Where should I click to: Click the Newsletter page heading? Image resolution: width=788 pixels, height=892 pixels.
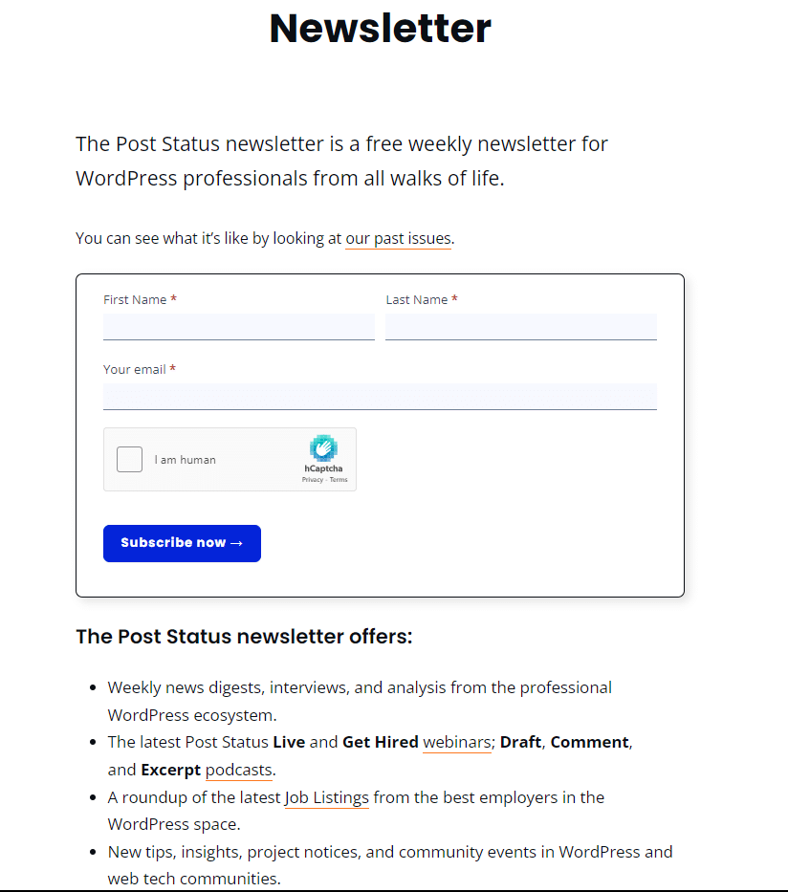[380, 29]
